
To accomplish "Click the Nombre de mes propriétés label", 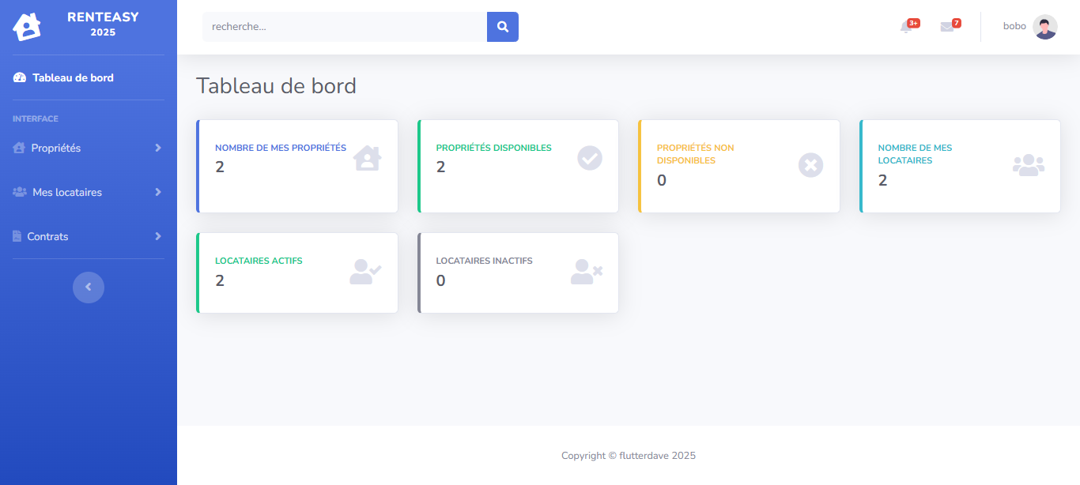I will [x=281, y=148].
